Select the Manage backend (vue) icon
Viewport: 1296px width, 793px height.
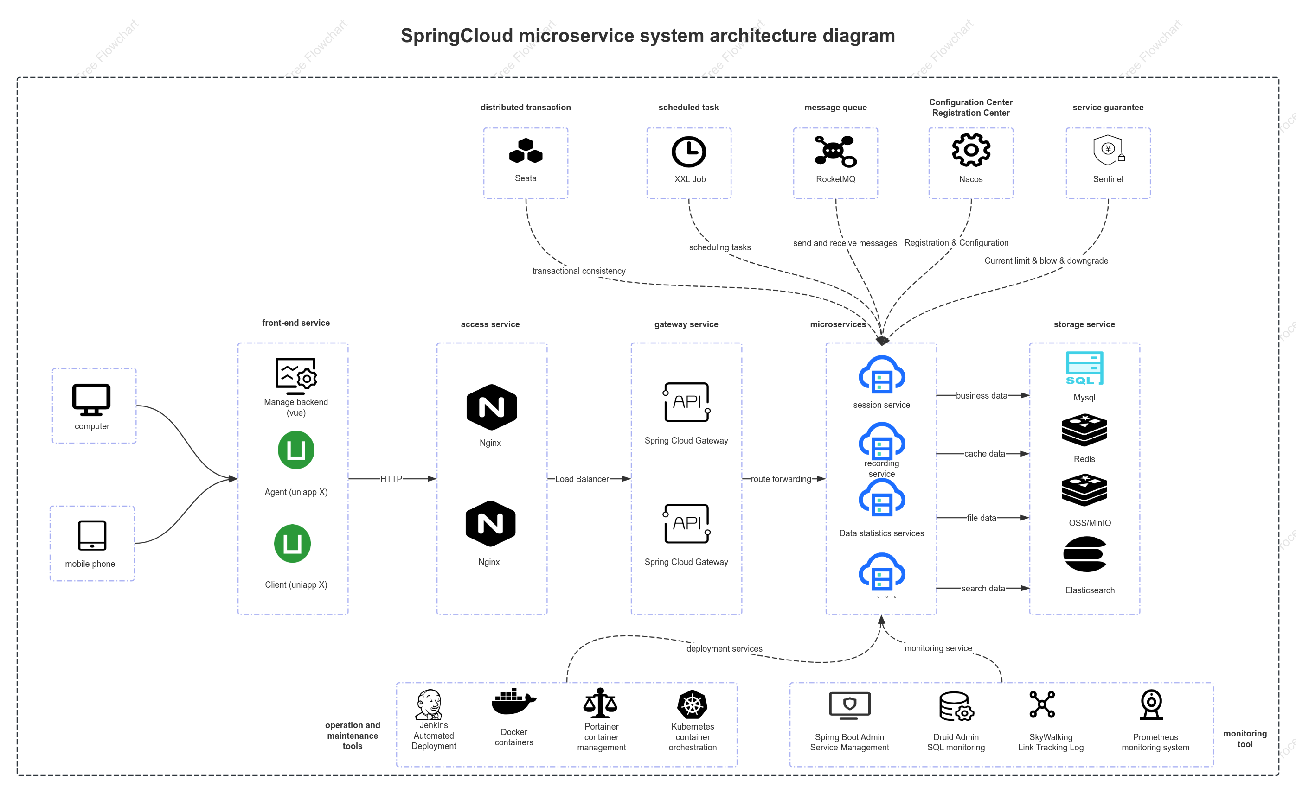pyautogui.click(x=295, y=376)
